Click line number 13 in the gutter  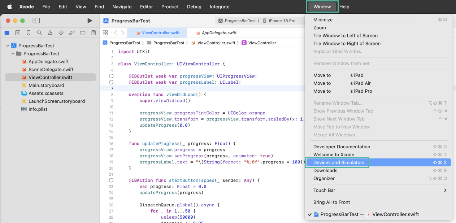(112, 125)
